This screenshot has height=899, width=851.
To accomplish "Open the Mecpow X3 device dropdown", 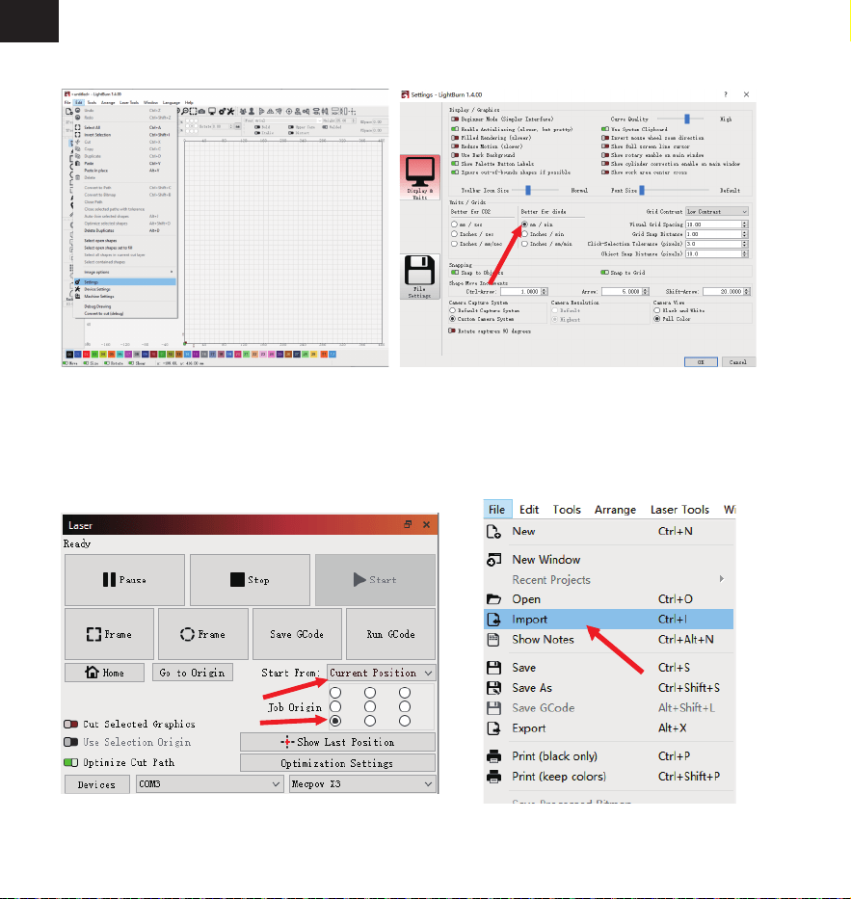I will pos(361,783).
